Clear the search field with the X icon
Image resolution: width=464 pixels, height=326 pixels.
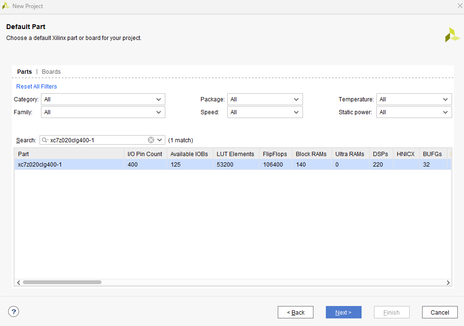click(x=151, y=140)
